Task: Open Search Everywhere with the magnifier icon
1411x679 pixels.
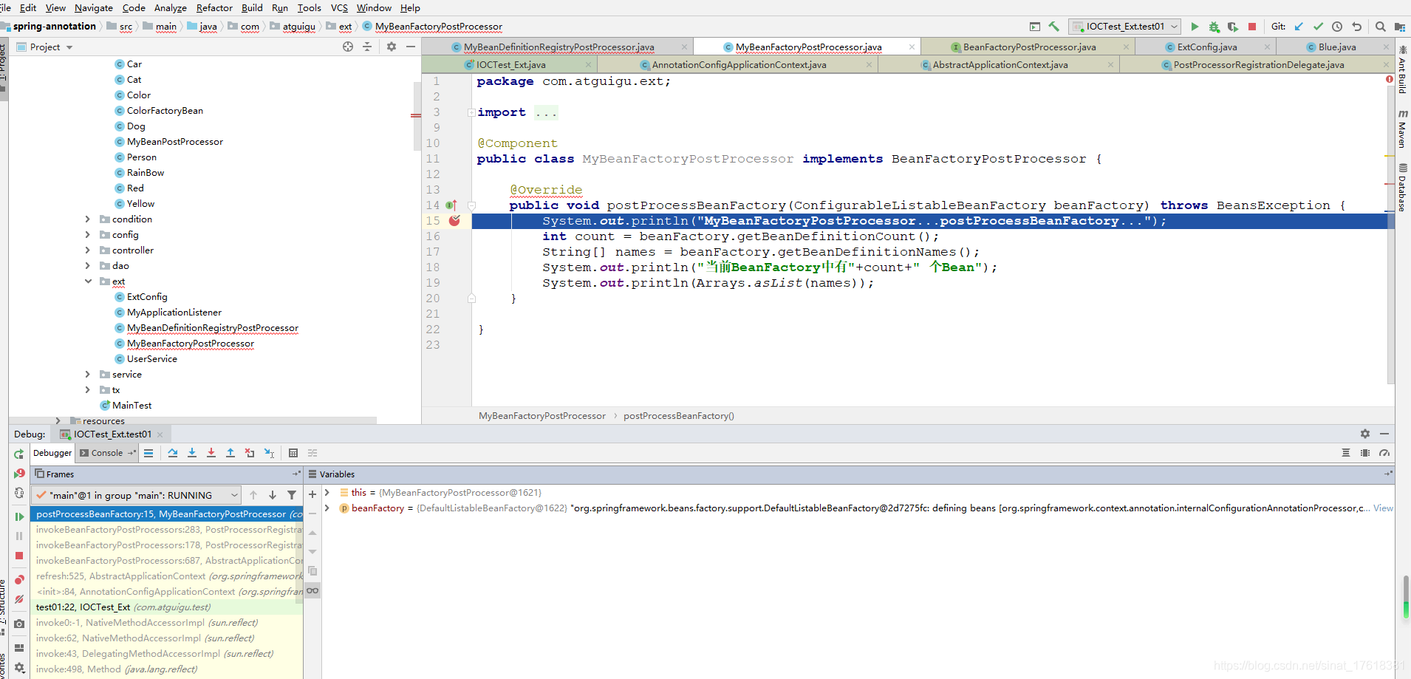Action: pos(1380,27)
